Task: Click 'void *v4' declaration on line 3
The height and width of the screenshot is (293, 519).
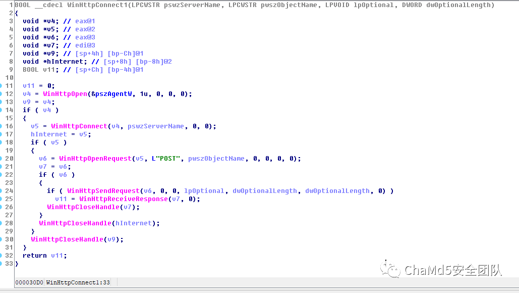Action: [41, 21]
